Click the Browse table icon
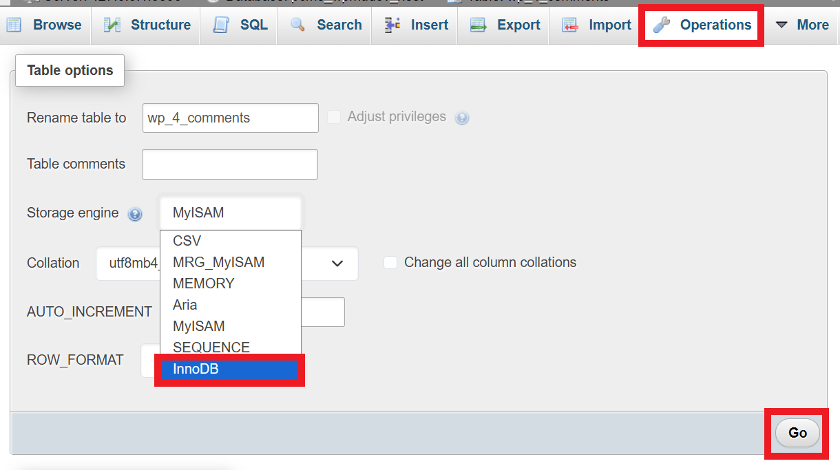The width and height of the screenshot is (840, 470). pos(13,25)
